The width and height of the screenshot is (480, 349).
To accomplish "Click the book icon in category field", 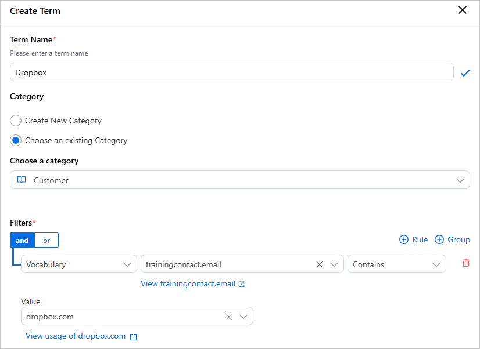I will coord(22,180).
